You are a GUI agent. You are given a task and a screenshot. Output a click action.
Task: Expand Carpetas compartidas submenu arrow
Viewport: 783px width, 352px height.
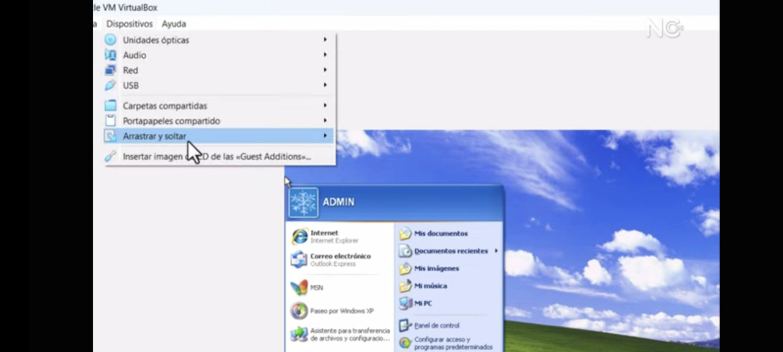(x=325, y=106)
